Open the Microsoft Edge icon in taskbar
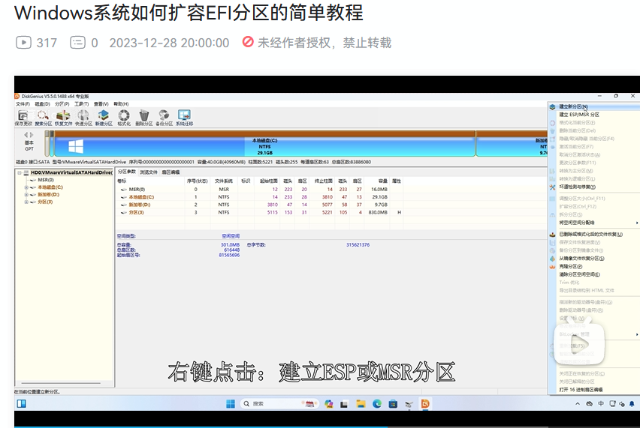The image size is (640, 428). coord(377,403)
